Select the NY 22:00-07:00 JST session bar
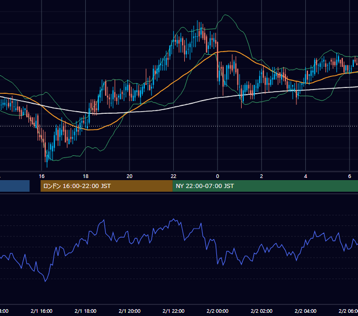The width and height of the screenshot is (358, 316). (265, 186)
